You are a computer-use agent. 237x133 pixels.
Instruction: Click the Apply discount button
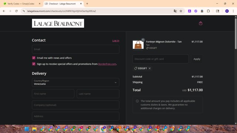[x=197, y=59]
